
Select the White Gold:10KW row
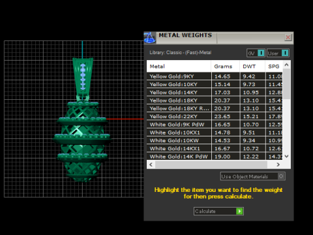coord(215,140)
